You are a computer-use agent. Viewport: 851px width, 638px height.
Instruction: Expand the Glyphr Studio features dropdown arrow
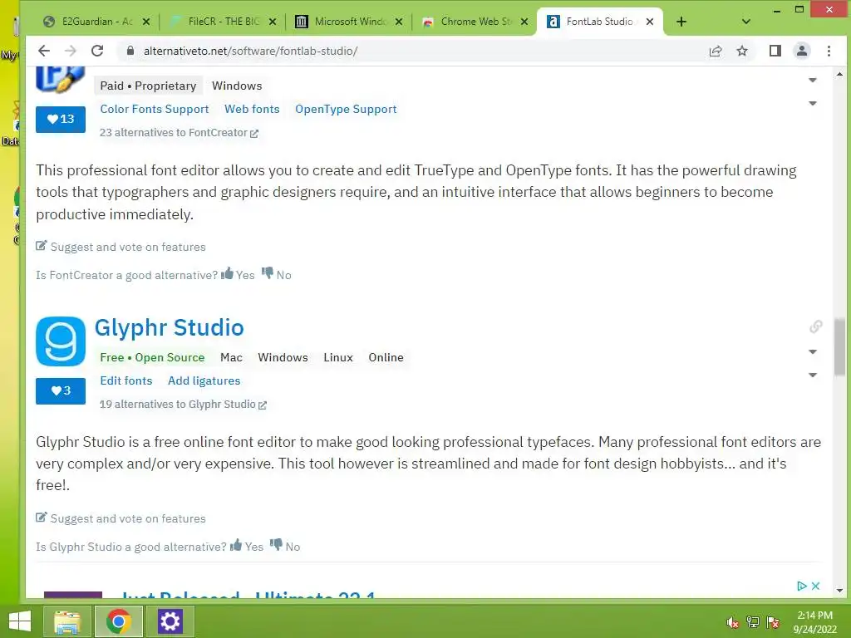coord(813,375)
